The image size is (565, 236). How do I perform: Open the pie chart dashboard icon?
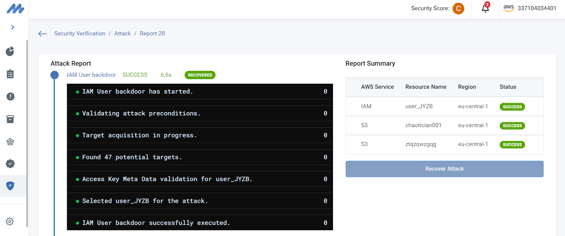click(x=10, y=52)
